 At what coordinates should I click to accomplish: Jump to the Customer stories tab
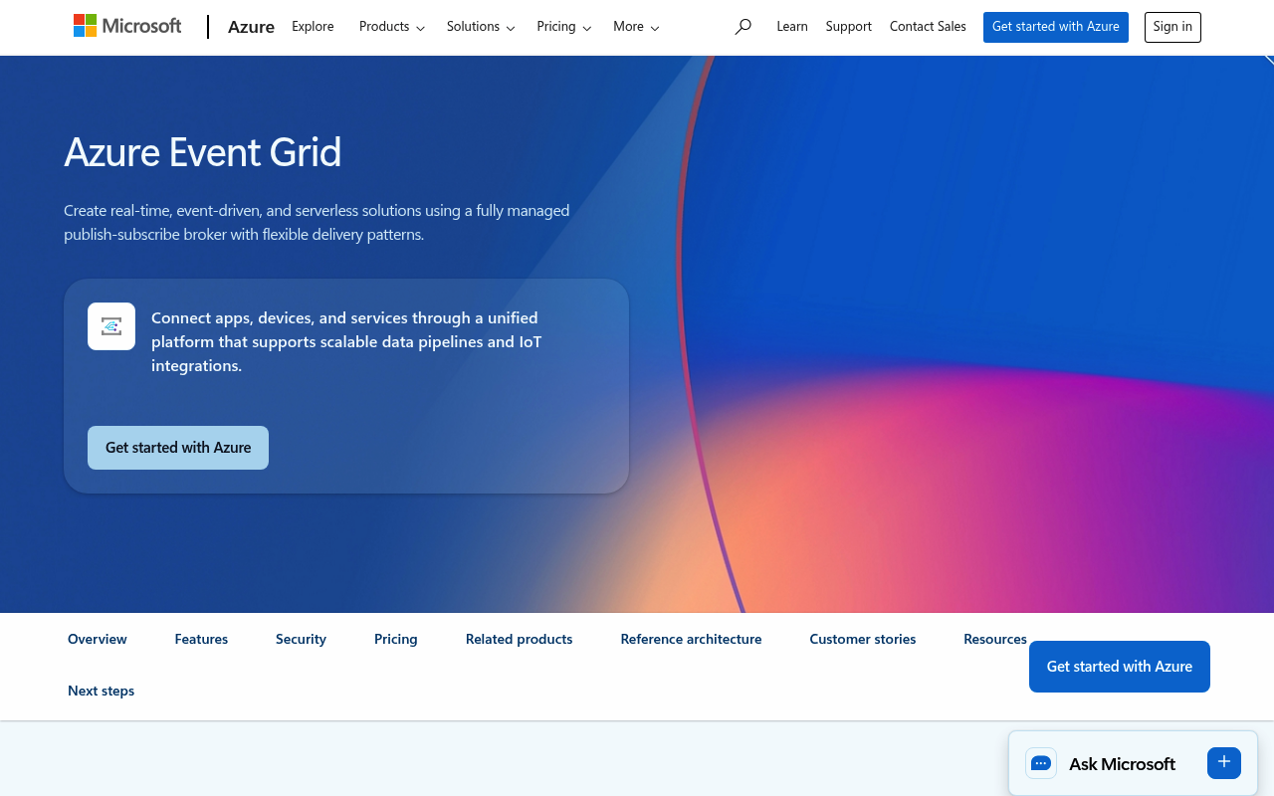click(x=863, y=639)
